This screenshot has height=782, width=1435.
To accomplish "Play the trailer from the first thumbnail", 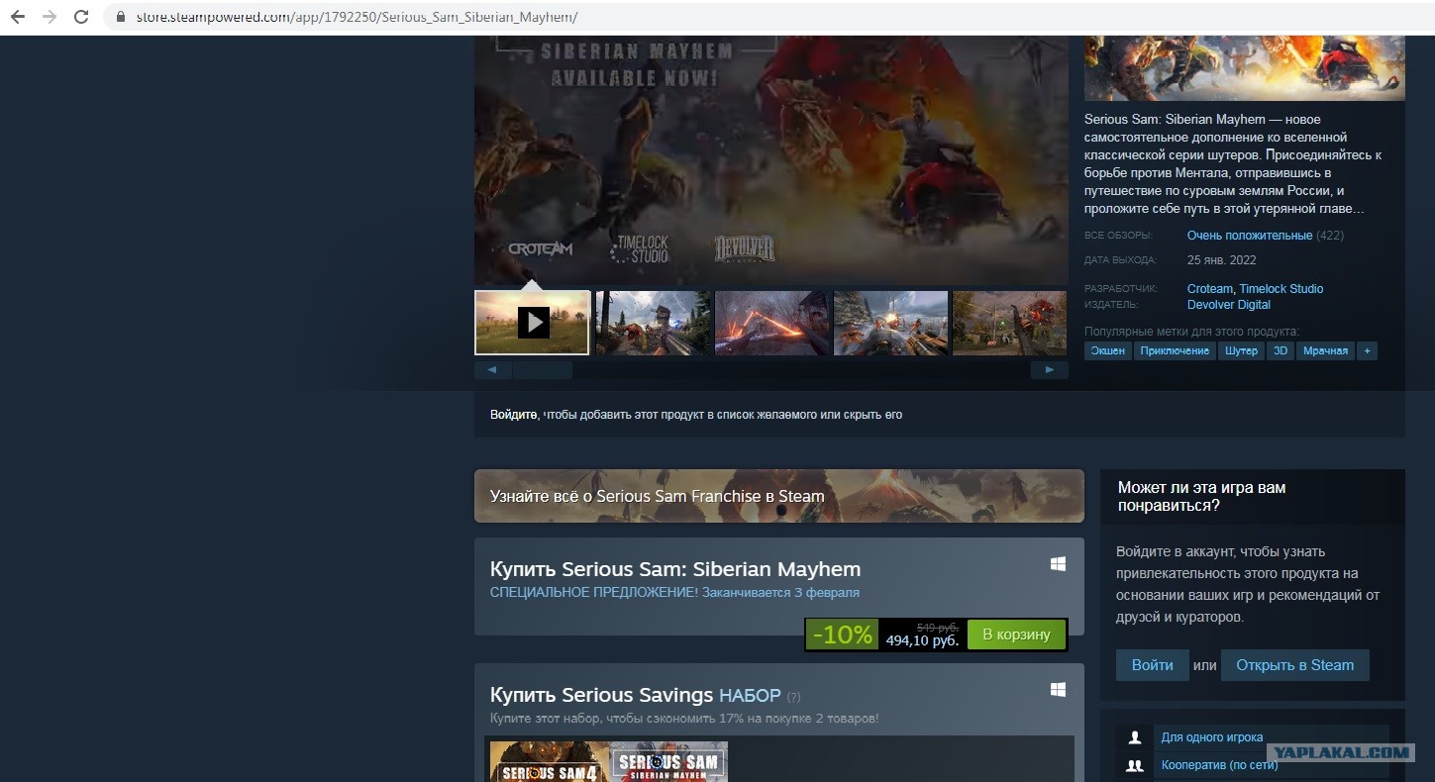I will (x=533, y=323).
